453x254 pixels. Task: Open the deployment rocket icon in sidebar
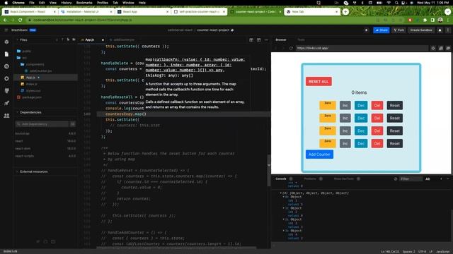(x=6, y=103)
